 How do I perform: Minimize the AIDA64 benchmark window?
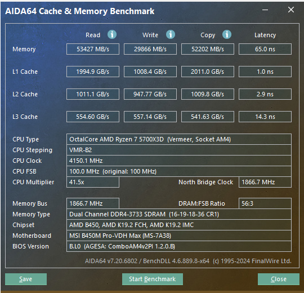point(265,10)
